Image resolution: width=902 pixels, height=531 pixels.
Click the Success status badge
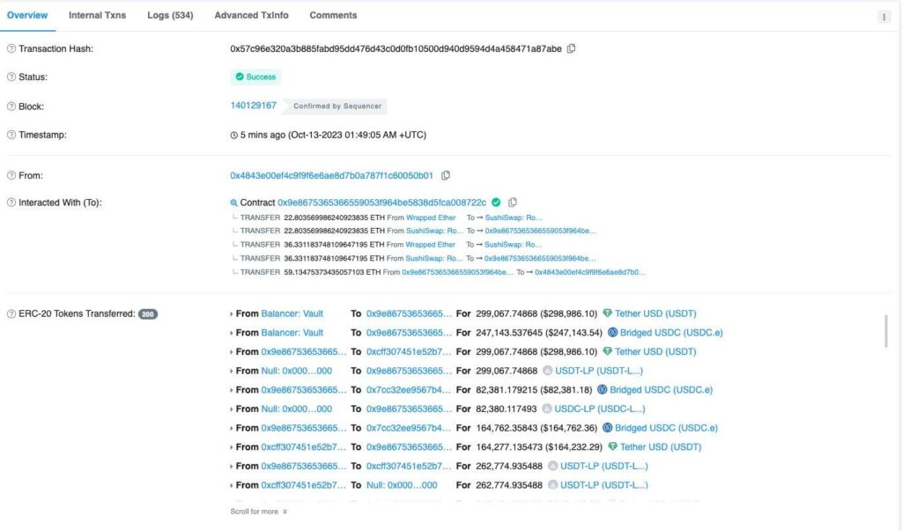click(x=255, y=77)
